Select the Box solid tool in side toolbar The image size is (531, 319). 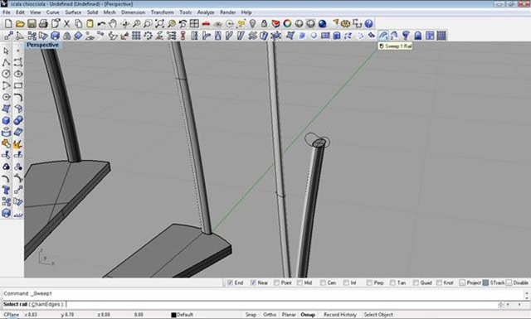click(x=6, y=121)
